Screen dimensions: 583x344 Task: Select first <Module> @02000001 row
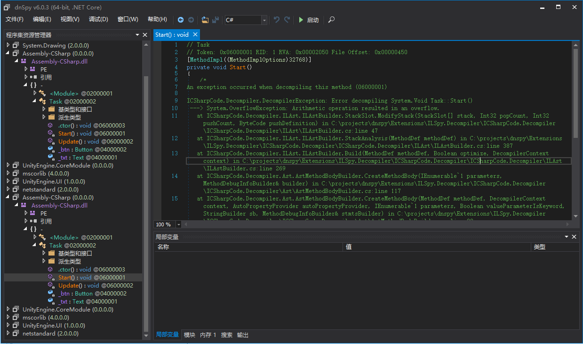81,94
